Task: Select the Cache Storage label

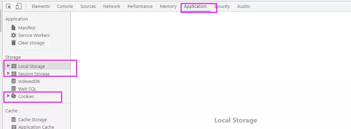Action: tap(33, 120)
